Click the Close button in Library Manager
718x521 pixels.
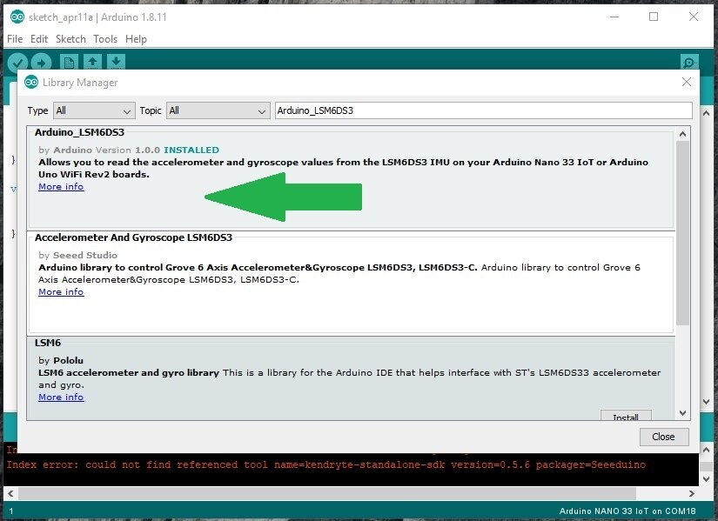[664, 437]
